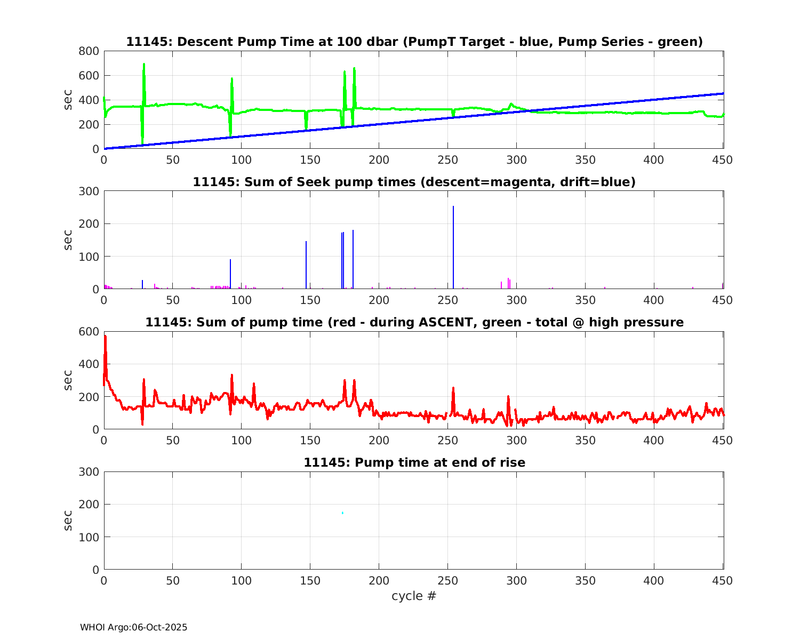Click the 'sec' y-axis label of the top plot
This screenshot has height=640, width=800.
[68, 100]
